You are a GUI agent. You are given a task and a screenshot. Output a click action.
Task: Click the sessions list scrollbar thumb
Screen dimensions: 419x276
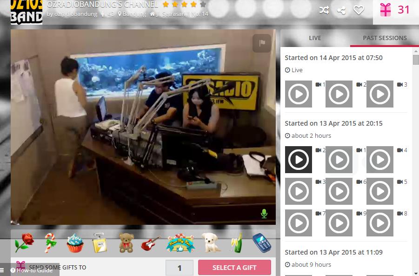(x=416, y=60)
